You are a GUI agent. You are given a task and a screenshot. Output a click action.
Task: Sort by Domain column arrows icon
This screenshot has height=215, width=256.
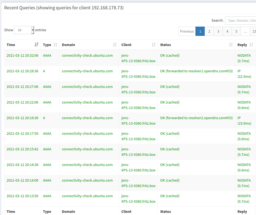[115, 45]
